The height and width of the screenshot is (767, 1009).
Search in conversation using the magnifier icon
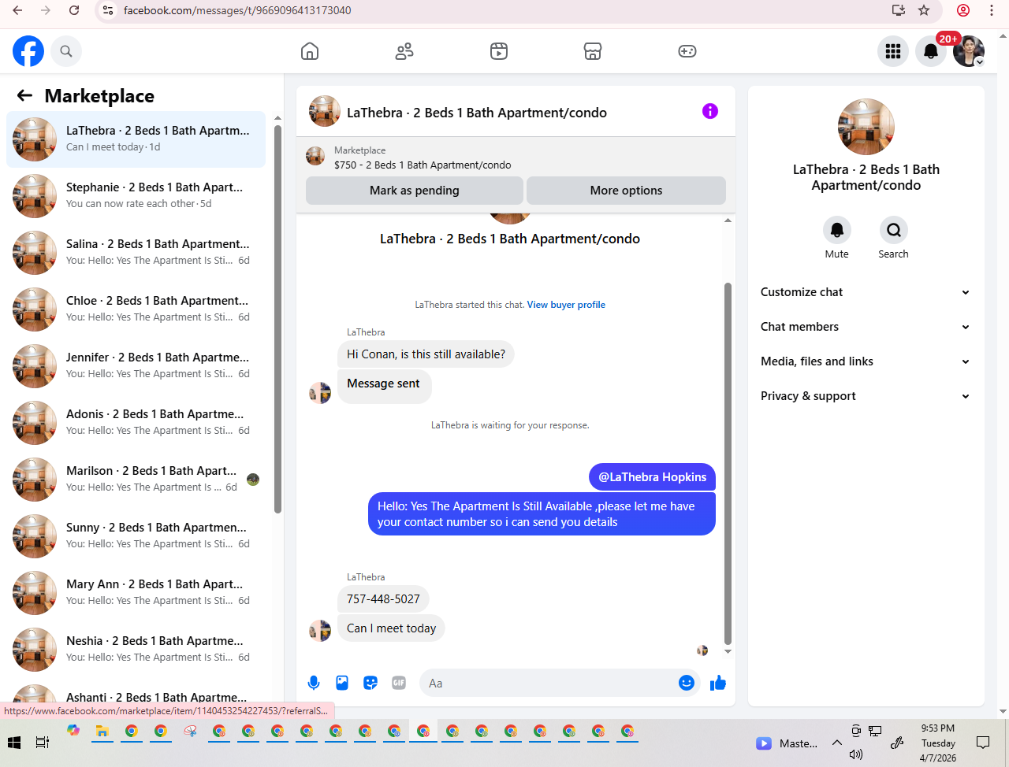point(894,230)
